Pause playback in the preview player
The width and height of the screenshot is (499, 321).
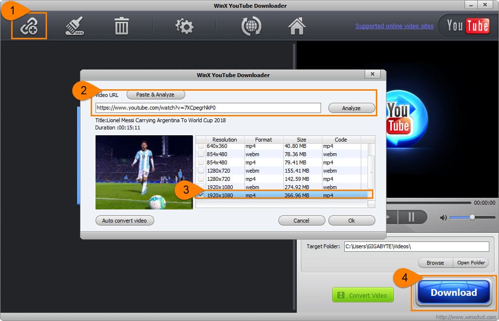click(411, 217)
